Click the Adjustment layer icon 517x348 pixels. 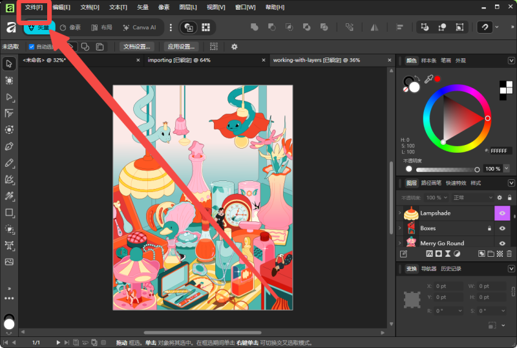tap(457, 254)
